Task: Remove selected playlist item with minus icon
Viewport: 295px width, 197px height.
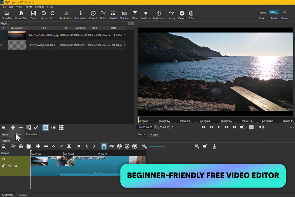Action: tap(20, 128)
